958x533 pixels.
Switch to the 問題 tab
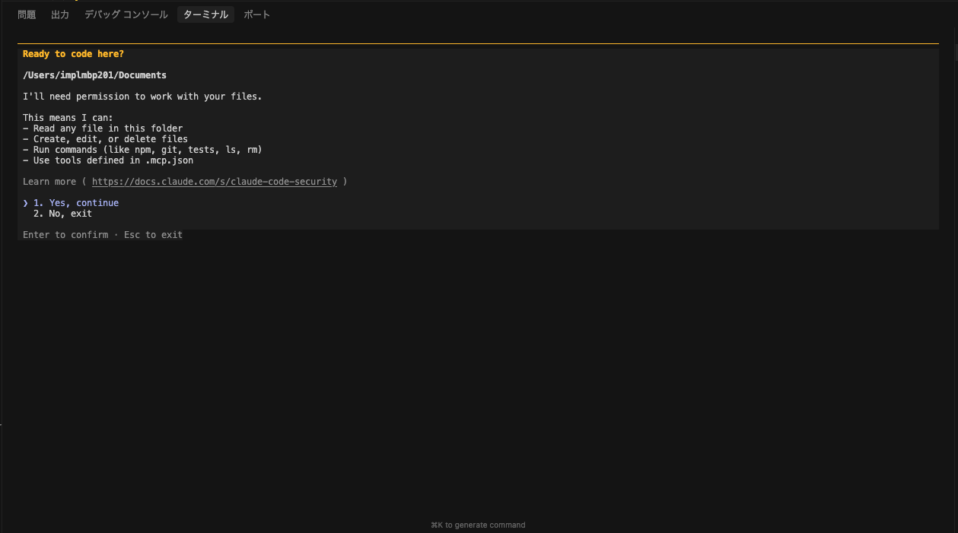pyautogui.click(x=27, y=14)
